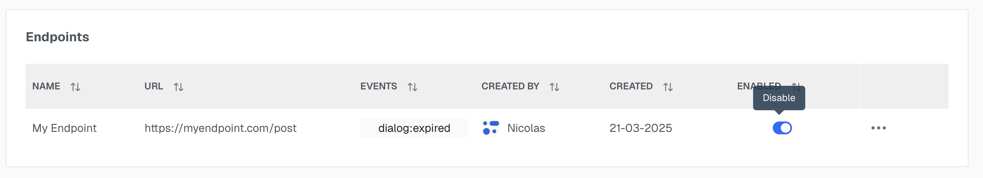Click Created By sort arrows icon
983x178 pixels.
554,87
